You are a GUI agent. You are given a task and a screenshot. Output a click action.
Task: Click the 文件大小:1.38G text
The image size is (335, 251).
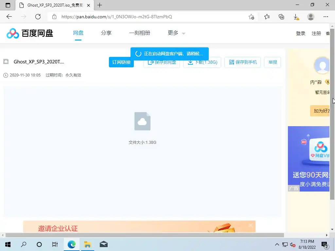pyautogui.click(x=142, y=142)
